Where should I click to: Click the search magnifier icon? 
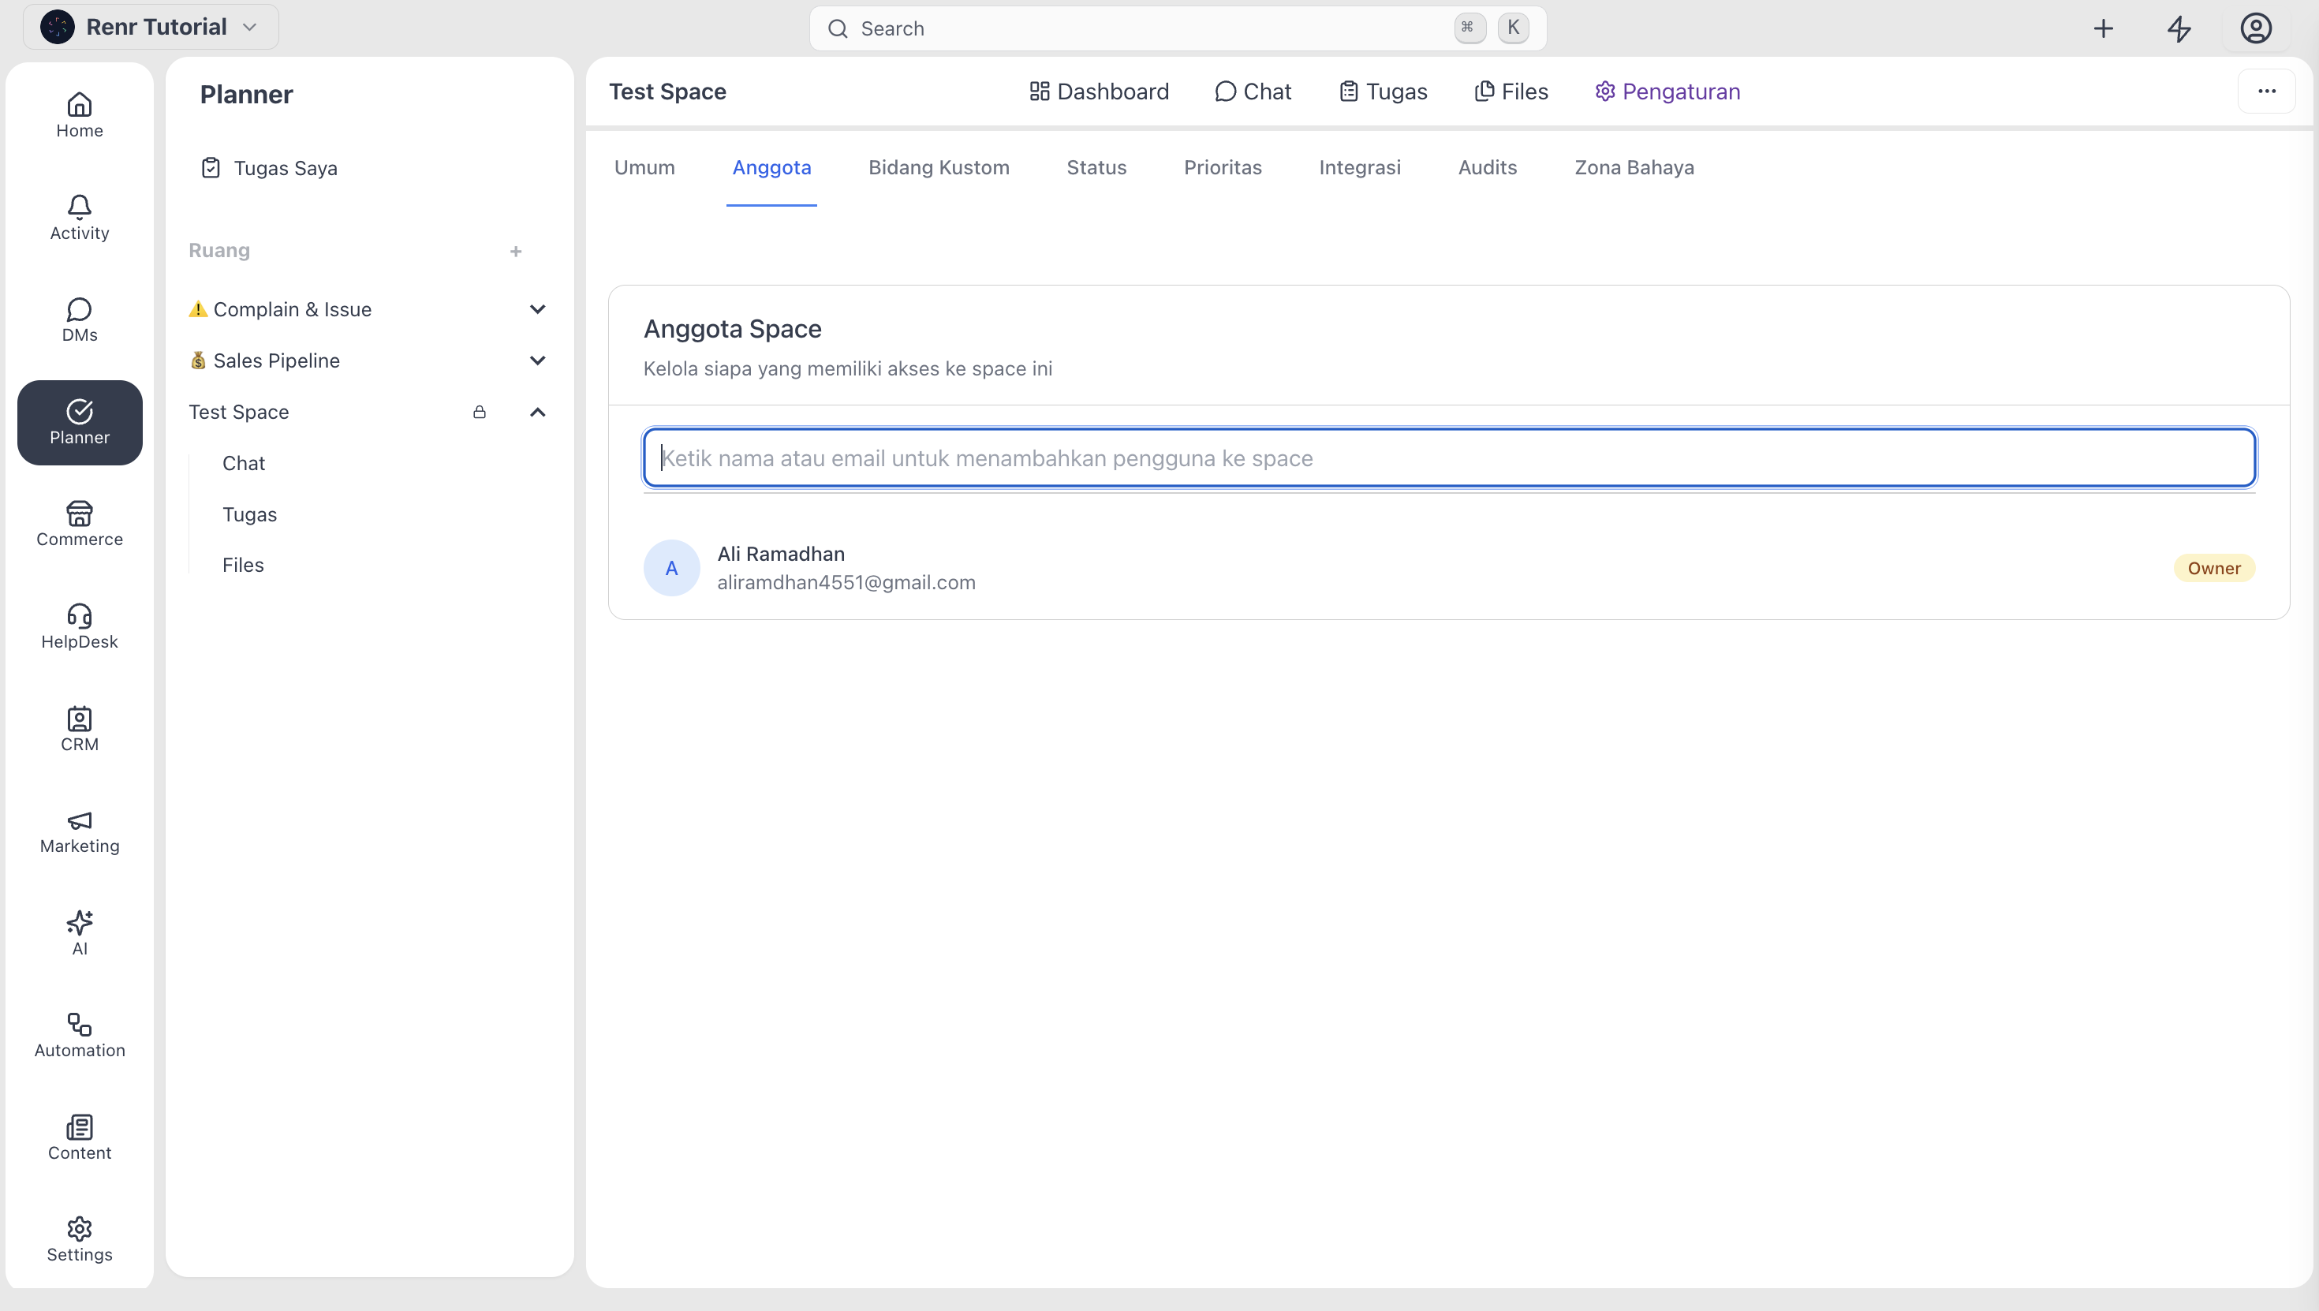coord(837,29)
